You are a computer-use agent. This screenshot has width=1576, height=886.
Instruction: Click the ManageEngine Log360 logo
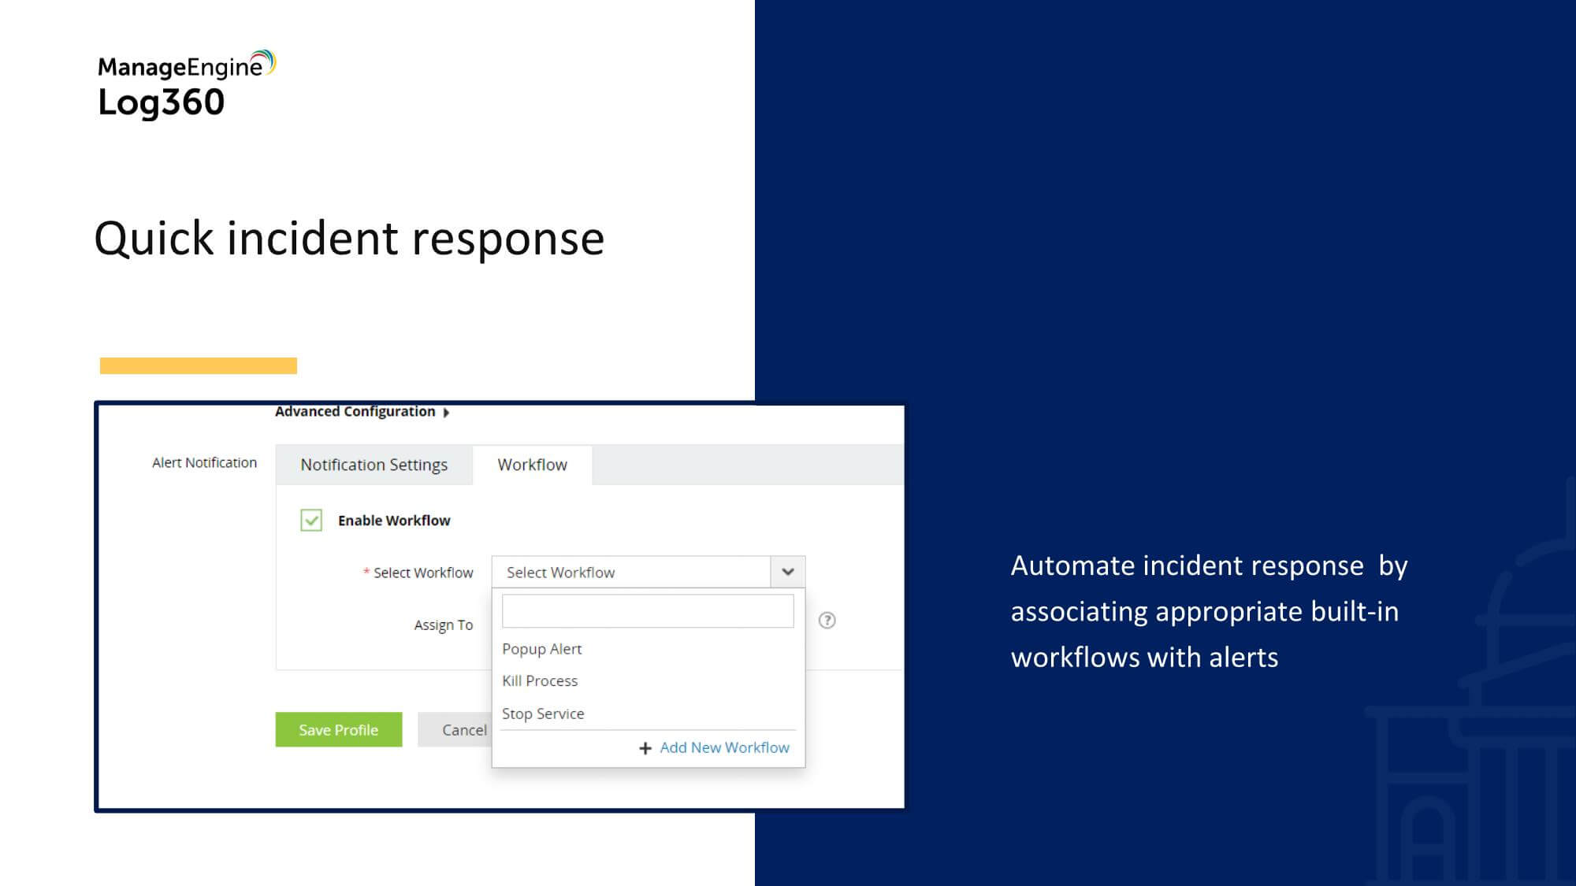(186, 84)
